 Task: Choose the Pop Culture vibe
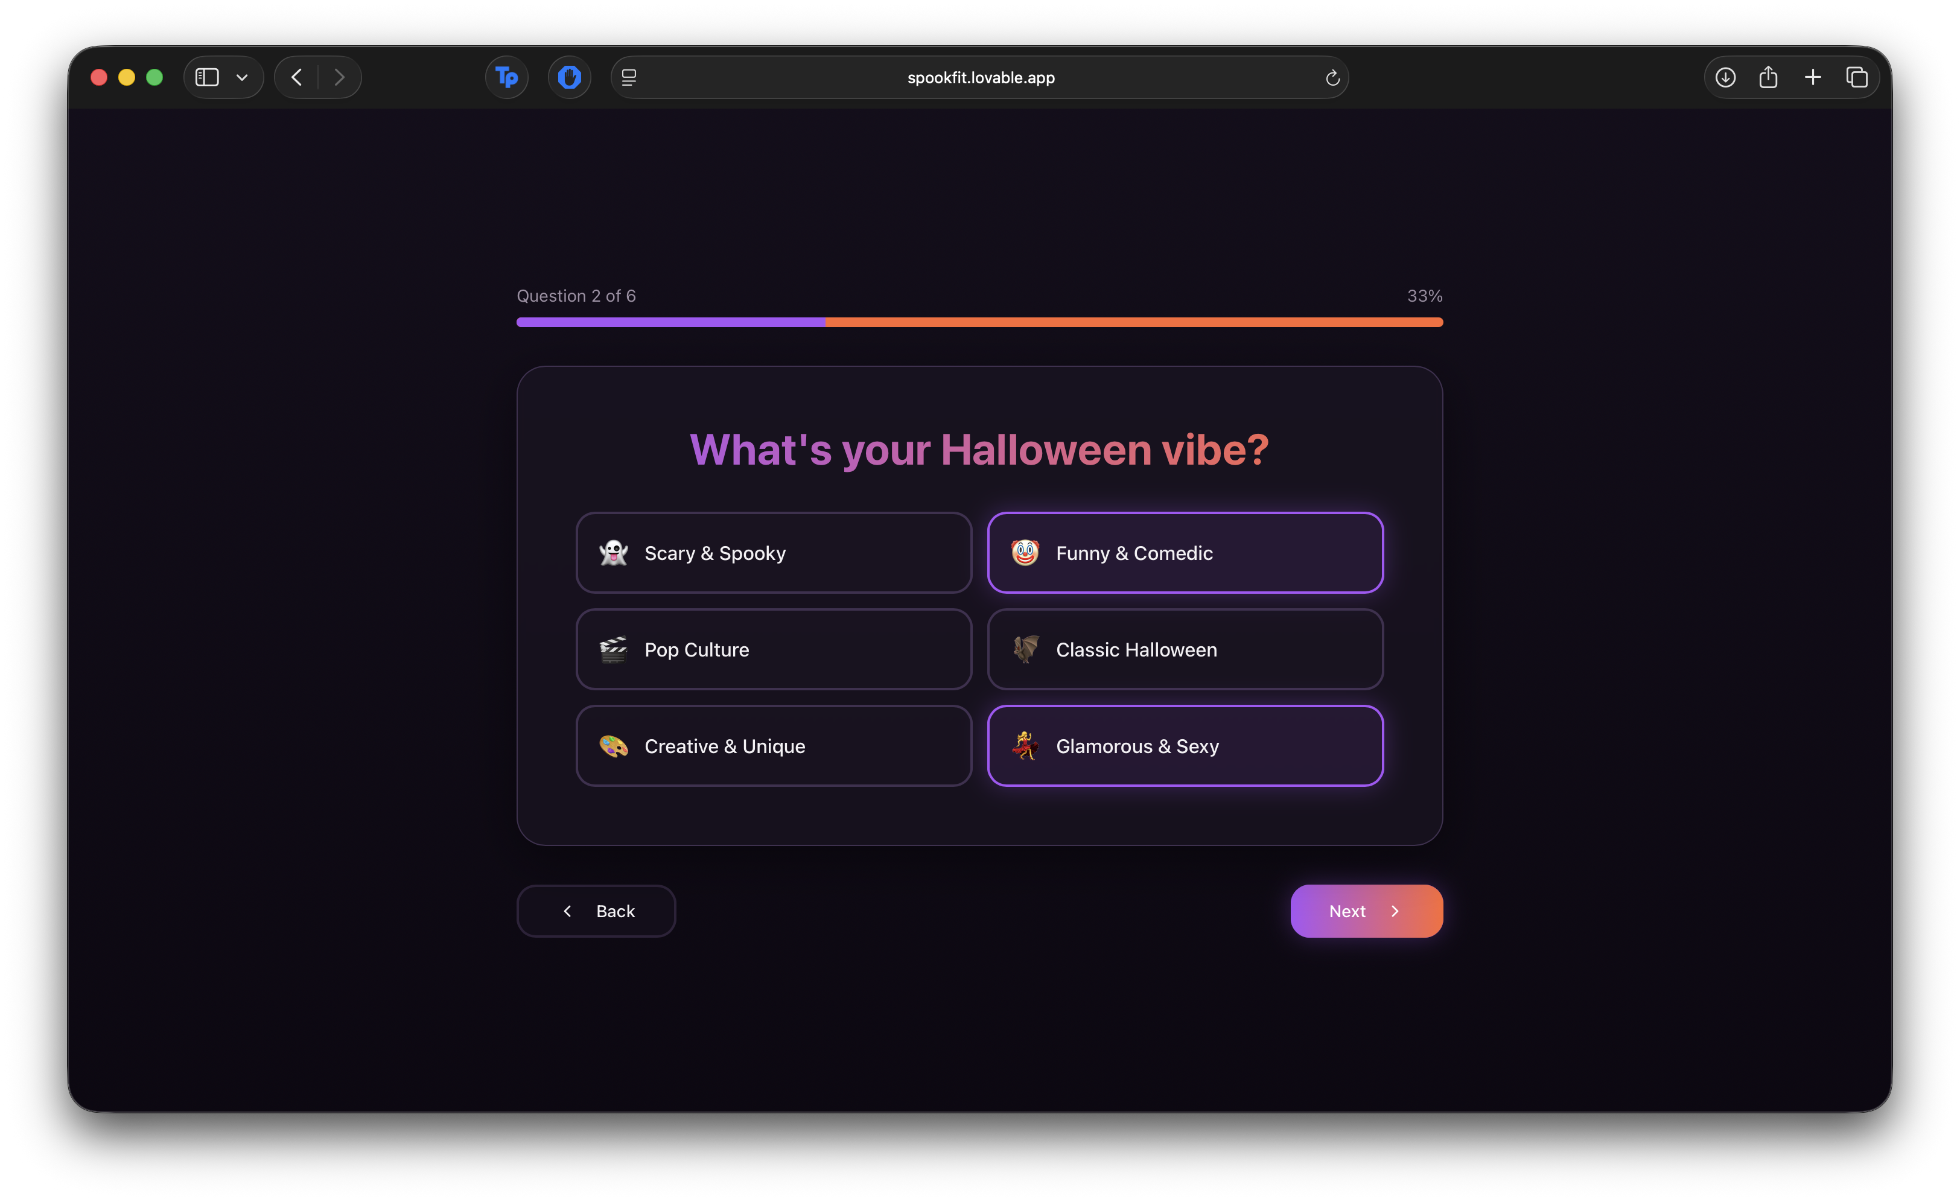[773, 649]
